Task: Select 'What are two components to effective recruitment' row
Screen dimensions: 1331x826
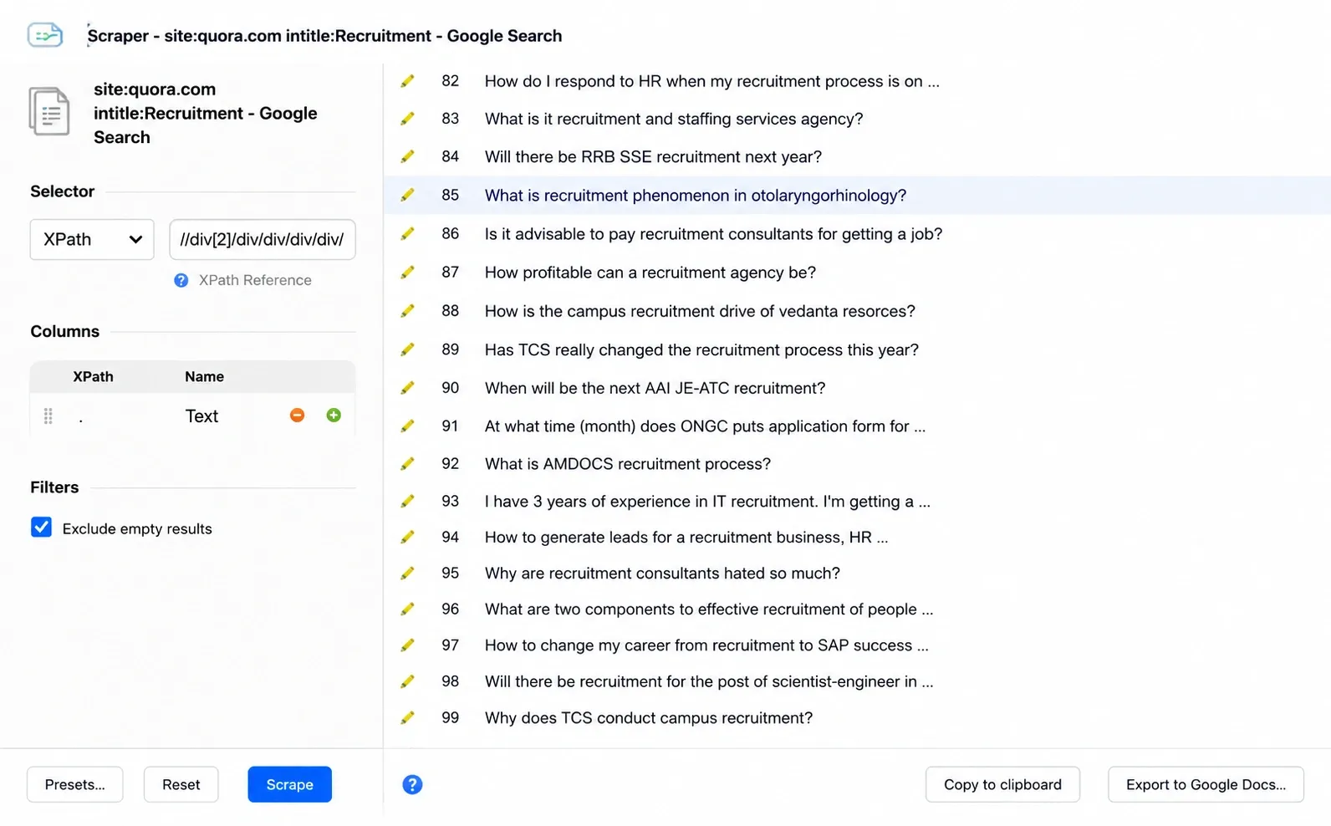Action: click(857, 609)
